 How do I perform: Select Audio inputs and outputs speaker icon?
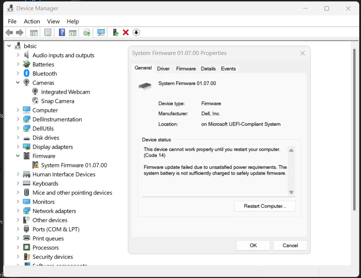point(26,55)
